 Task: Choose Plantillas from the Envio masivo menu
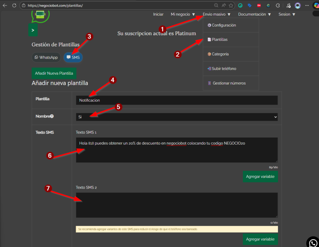[x=219, y=40]
